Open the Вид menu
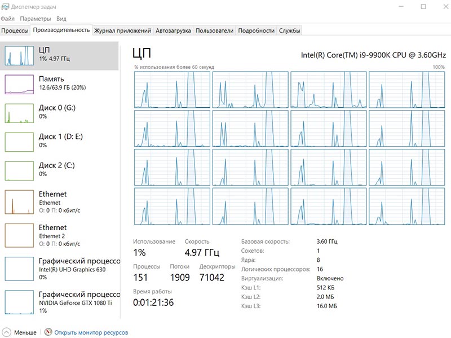451x338 pixels. pyautogui.click(x=61, y=19)
